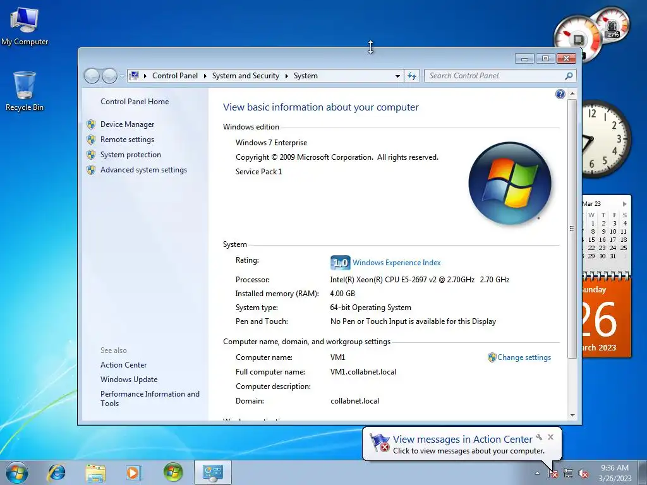Open the My Computer desktop icon
Viewport: 647px width, 485px height.
tap(25, 26)
